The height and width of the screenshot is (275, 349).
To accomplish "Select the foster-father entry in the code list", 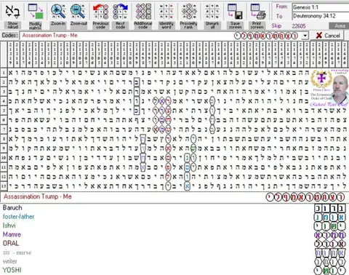I will [19, 217].
